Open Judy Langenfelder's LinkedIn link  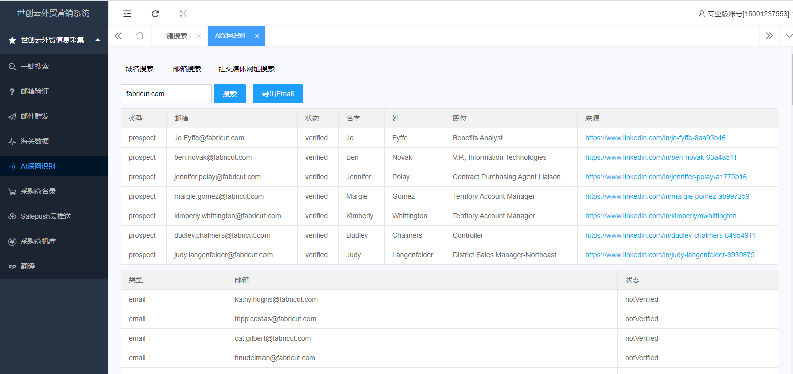point(670,255)
